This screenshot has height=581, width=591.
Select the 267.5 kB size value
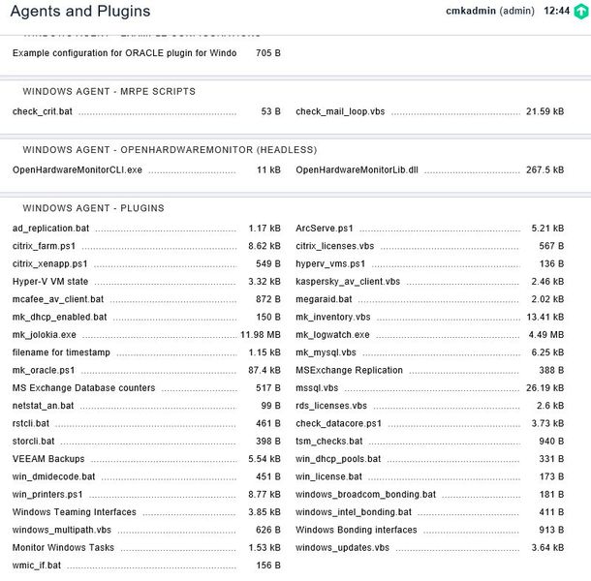coord(545,169)
